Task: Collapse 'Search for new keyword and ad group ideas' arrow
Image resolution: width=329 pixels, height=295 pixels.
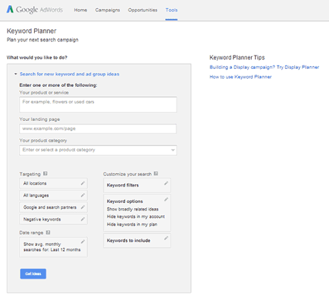Action: (x=16, y=74)
